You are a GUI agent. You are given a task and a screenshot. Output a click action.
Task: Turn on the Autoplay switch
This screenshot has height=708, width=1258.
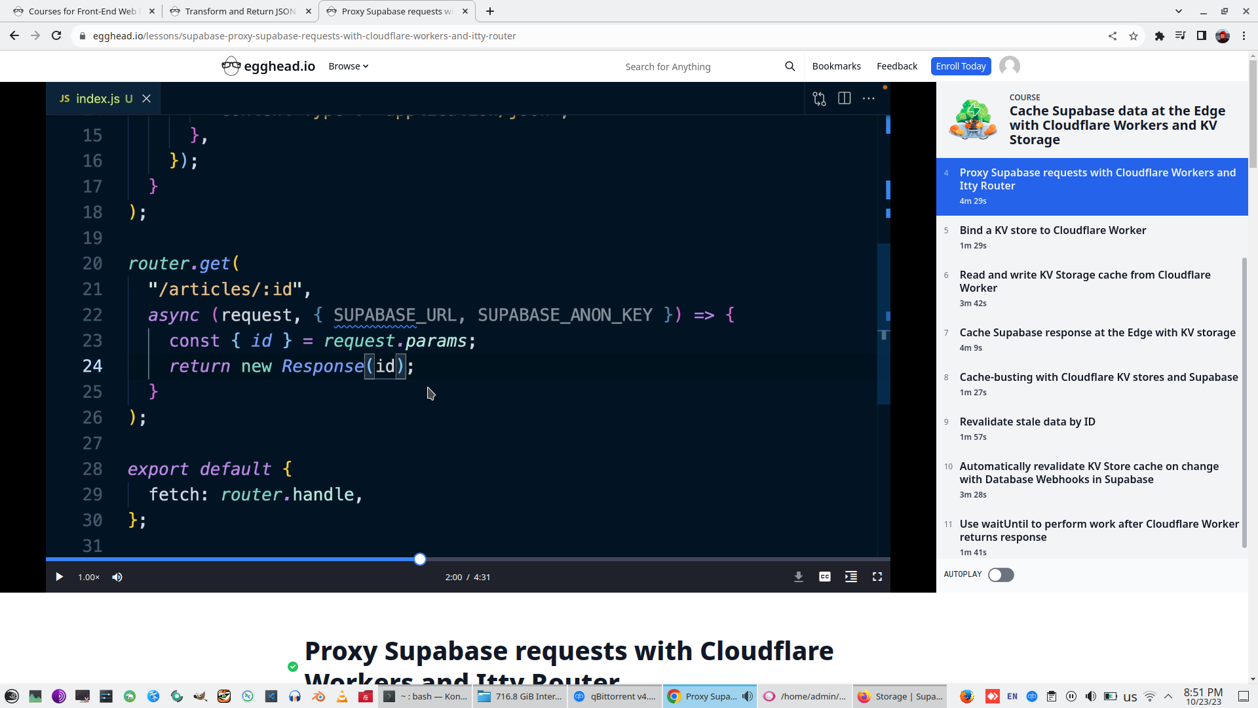tap(1001, 575)
